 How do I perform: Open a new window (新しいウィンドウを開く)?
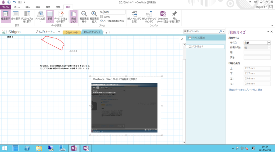(x=134, y=16)
